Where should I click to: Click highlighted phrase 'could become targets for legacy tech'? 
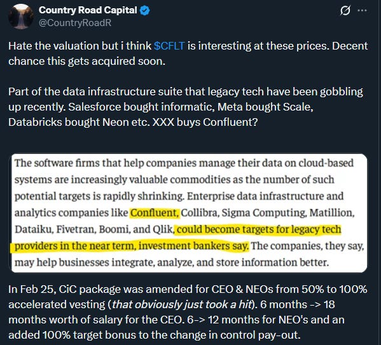pyautogui.click(x=259, y=229)
